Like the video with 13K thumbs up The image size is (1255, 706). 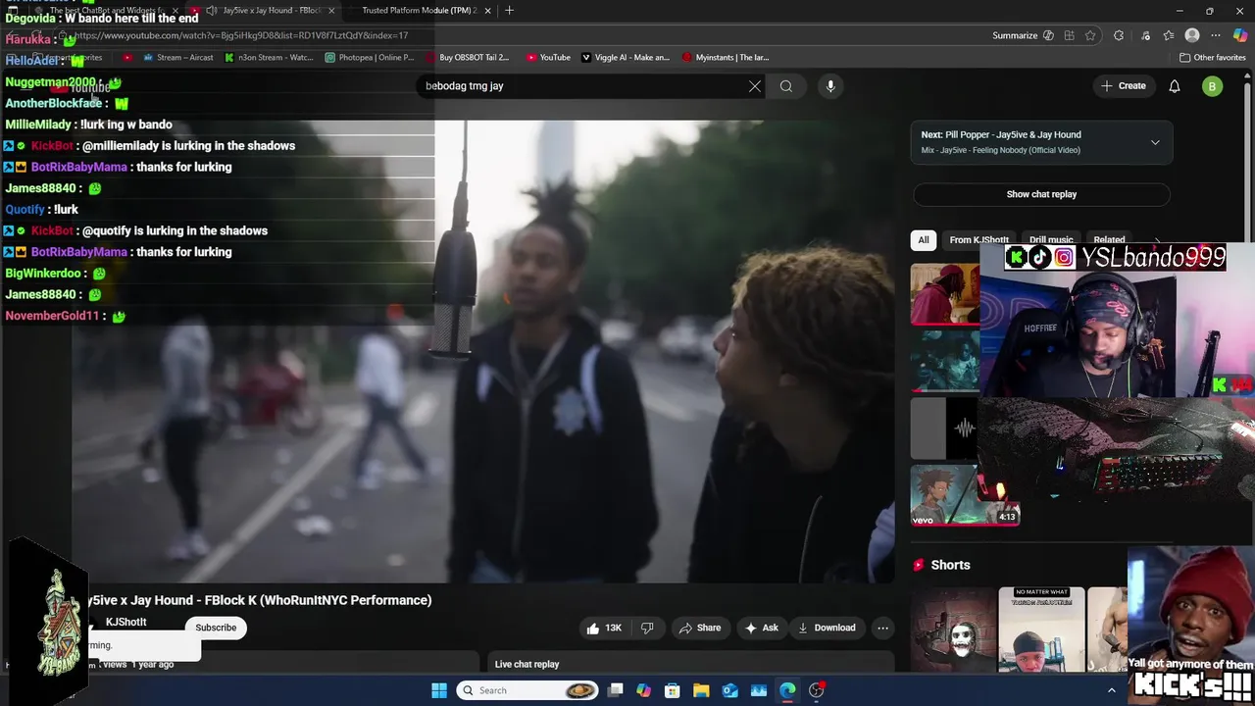click(604, 628)
